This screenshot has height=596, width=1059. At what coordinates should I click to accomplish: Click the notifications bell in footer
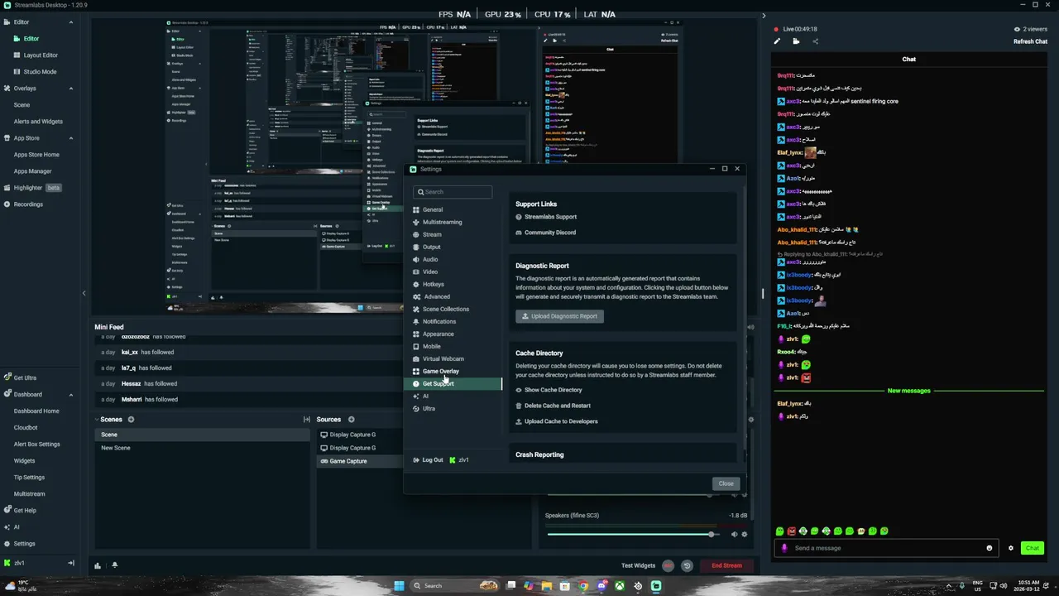[114, 565]
